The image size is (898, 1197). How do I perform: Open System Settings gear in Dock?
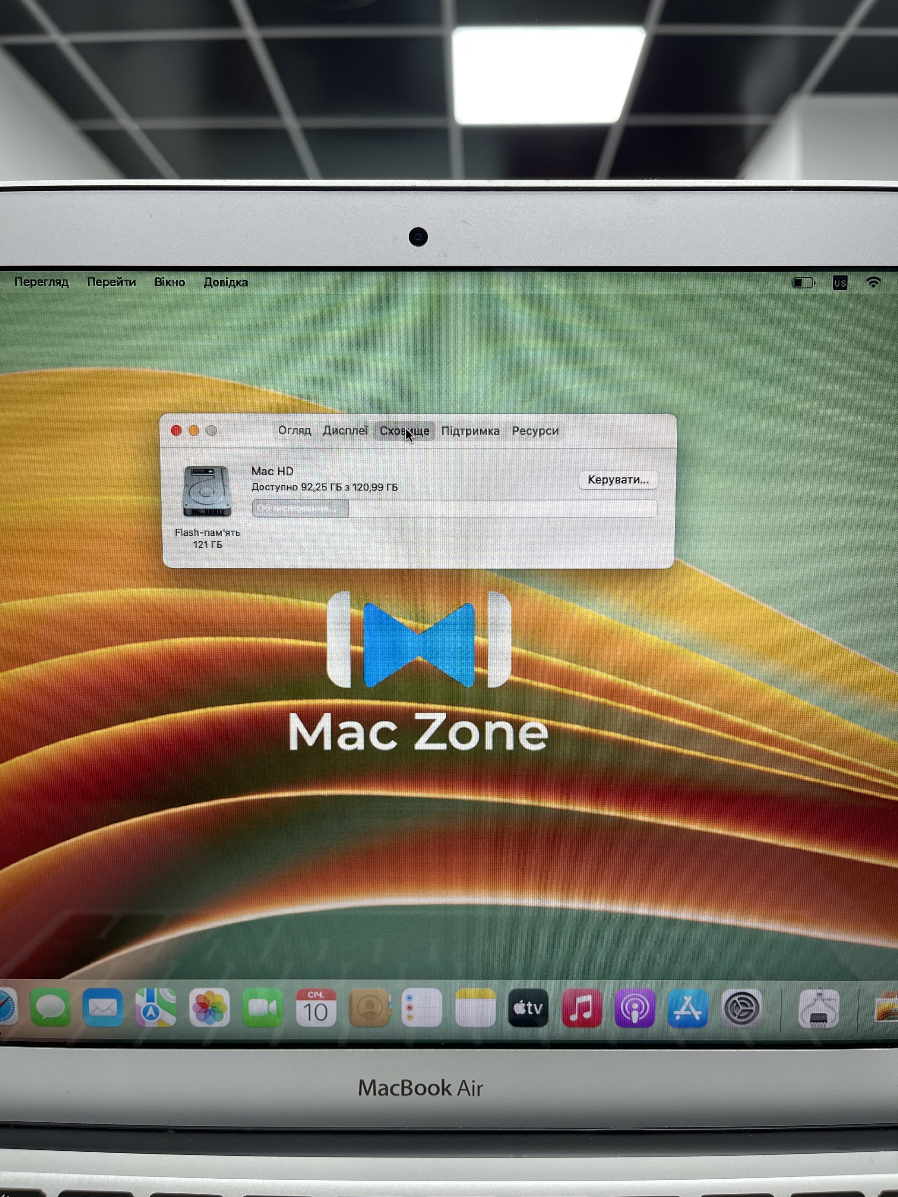tap(742, 1008)
